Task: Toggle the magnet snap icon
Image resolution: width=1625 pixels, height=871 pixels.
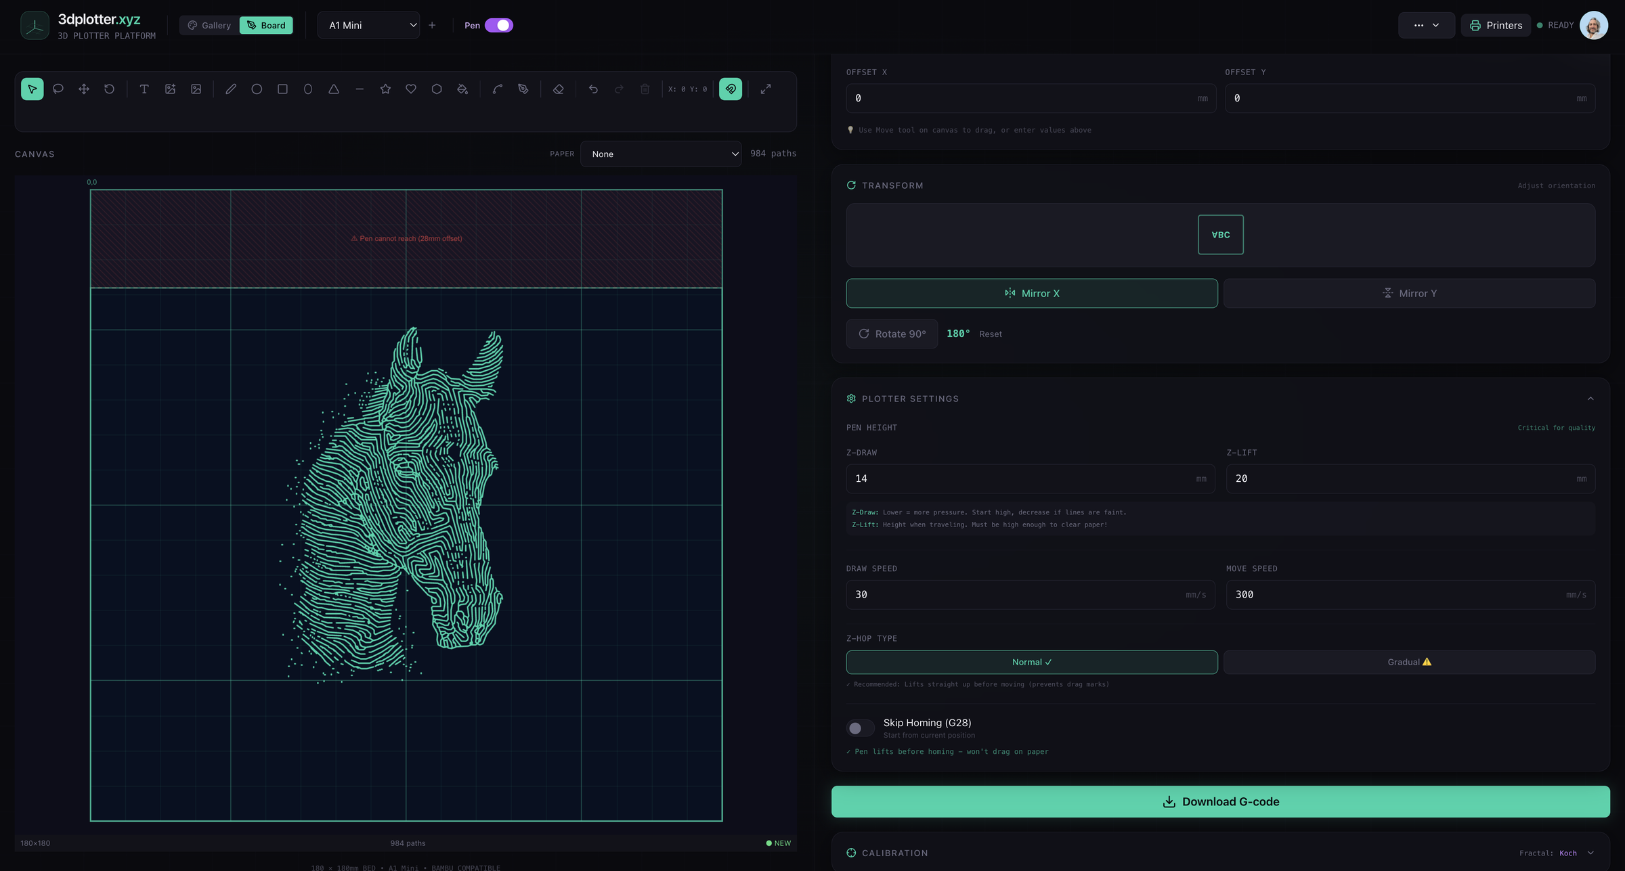Action: click(x=731, y=89)
